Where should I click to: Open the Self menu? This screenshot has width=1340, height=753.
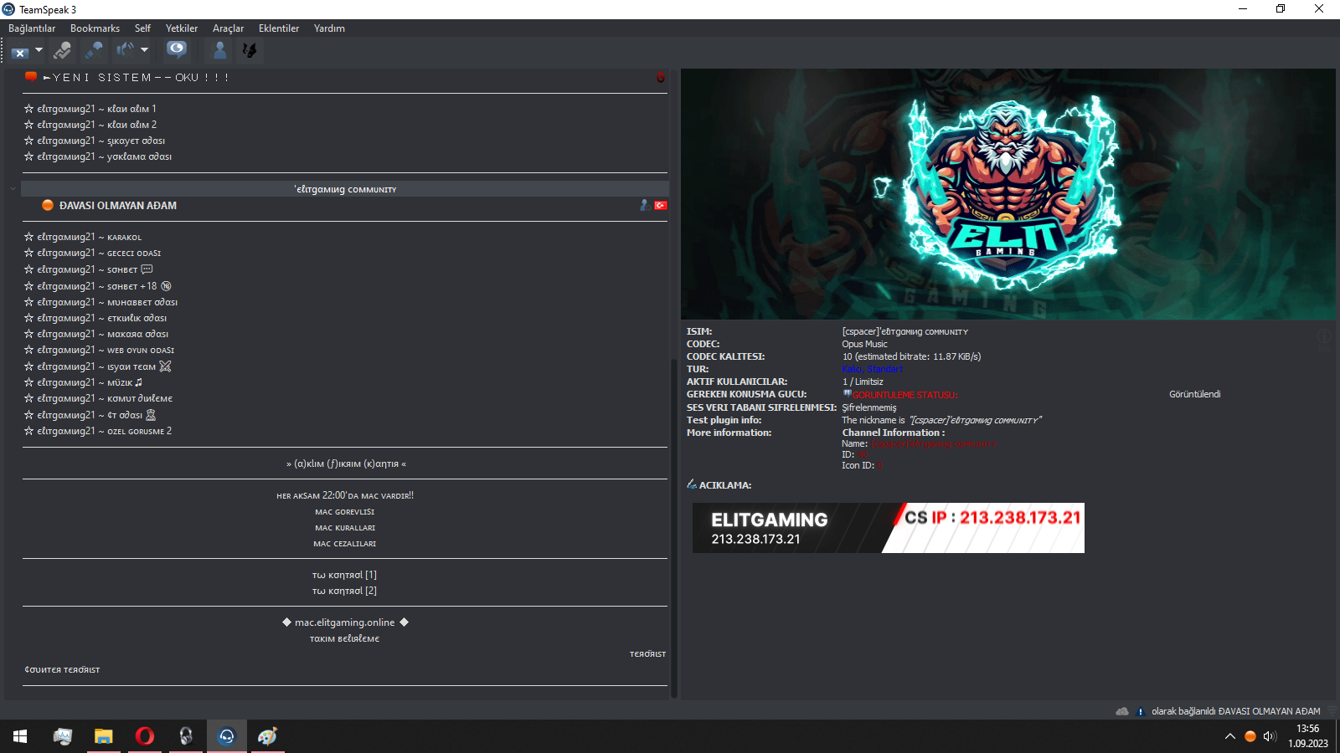(142, 28)
